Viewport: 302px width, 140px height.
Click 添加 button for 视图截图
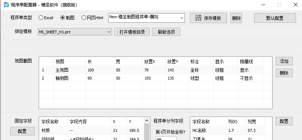pyautogui.click(x=284, y=61)
